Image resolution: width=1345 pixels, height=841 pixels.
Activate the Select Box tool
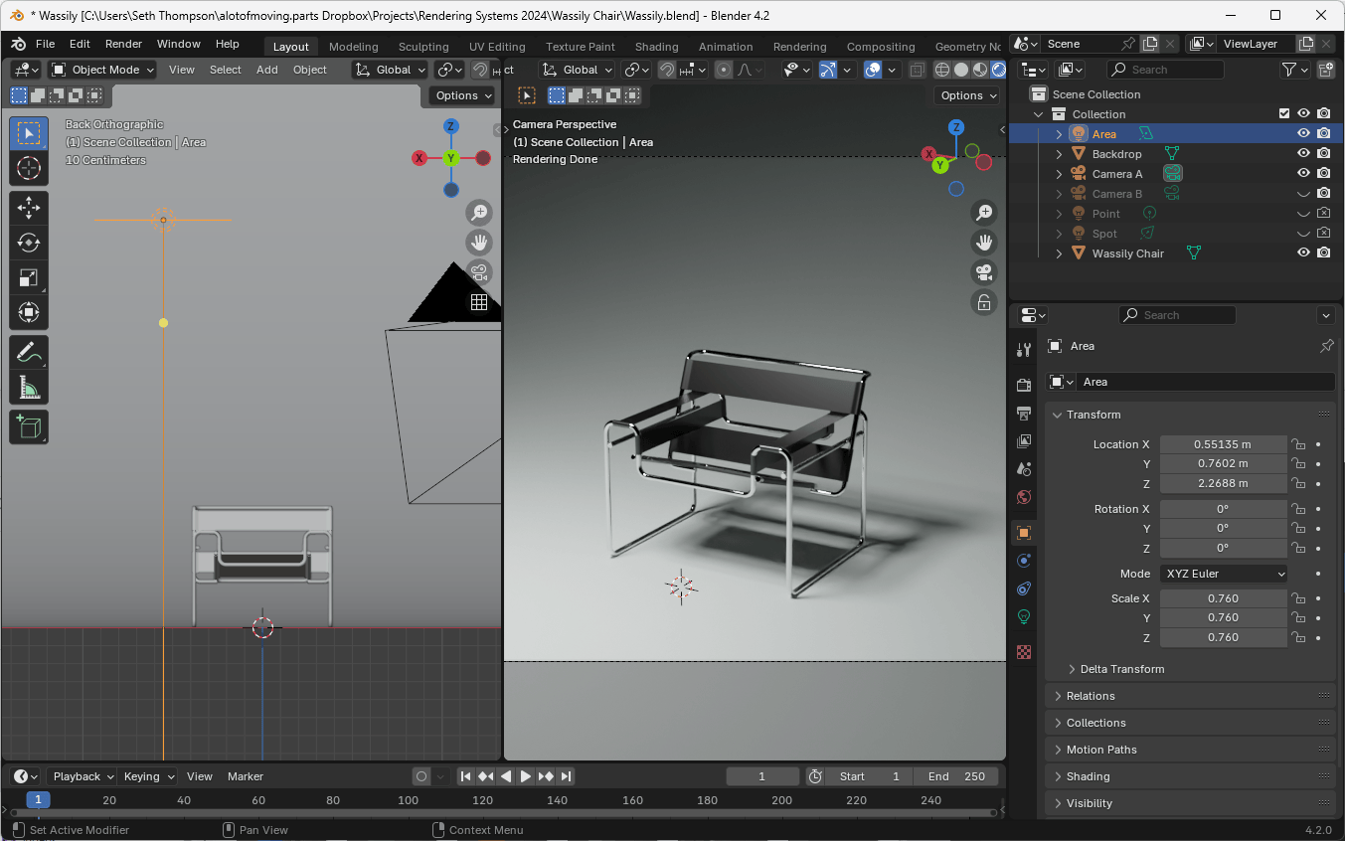point(29,133)
